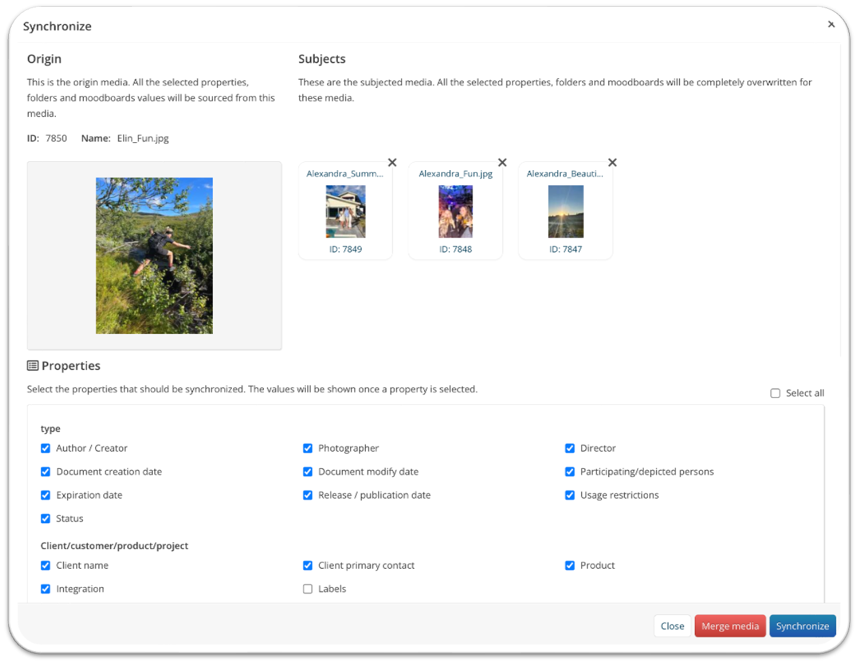The image size is (858, 664).
Task: Uncheck the Expiration date property
Action: click(46, 495)
